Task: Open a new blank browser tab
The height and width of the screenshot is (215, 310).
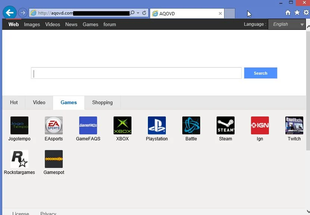Action: tap(230, 13)
